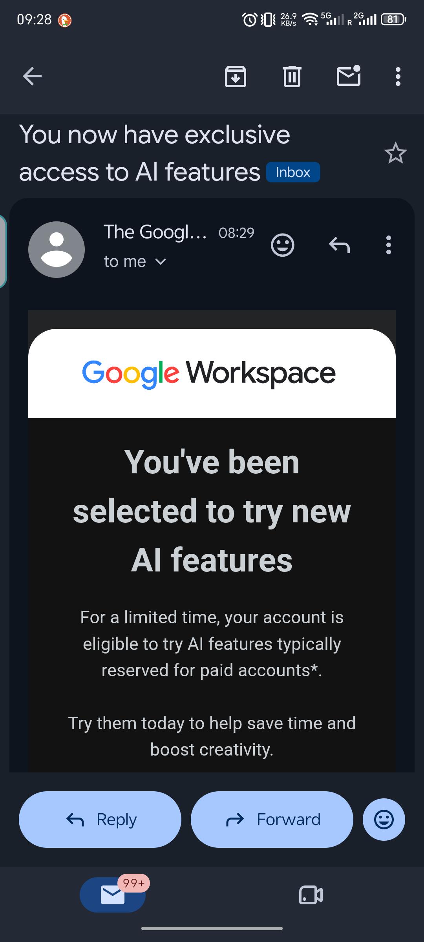Image resolution: width=424 pixels, height=942 pixels.
Task: Tap the Reply button
Action: pos(100,819)
